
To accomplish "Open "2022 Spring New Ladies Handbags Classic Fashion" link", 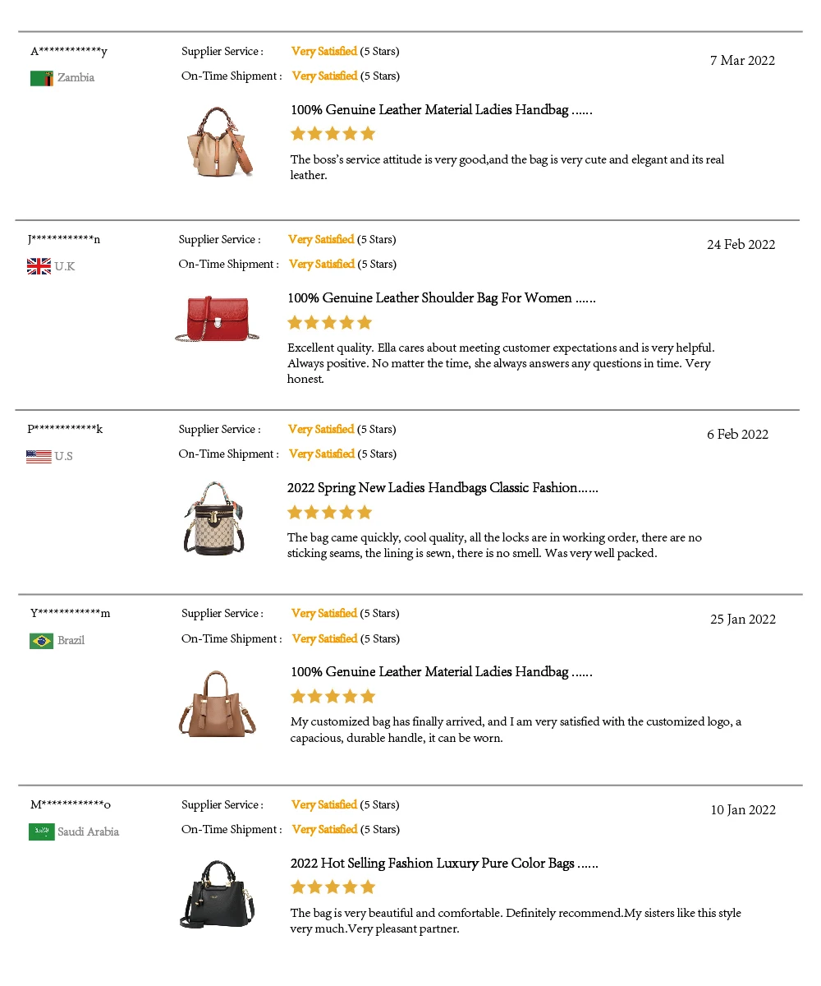I will 442,488.
